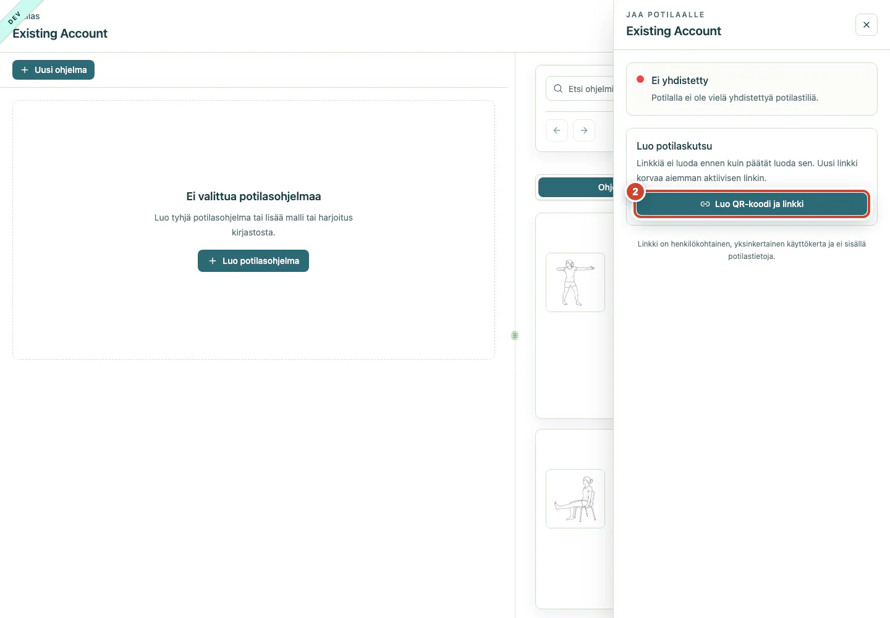Click the link chain icon in QR button
890x618 pixels.
pyautogui.click(x=705, y=204)
